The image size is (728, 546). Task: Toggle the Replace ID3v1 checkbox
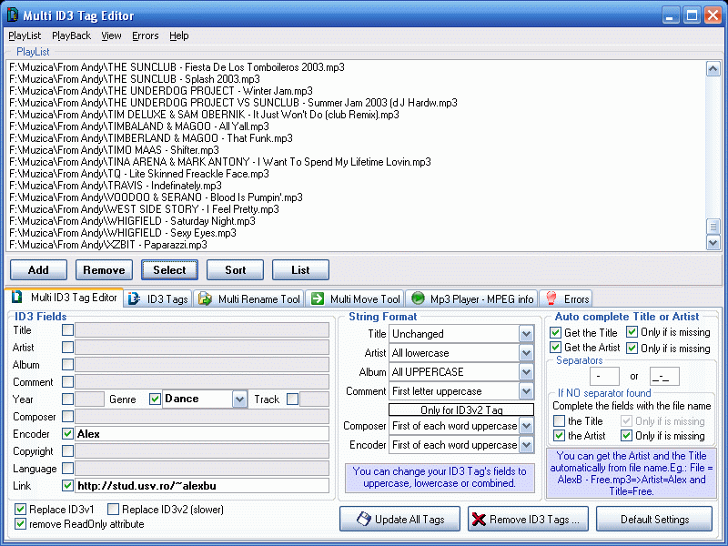[20, 510]
